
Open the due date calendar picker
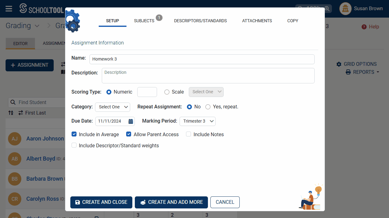pyautogui.click(x=131, y=121)
